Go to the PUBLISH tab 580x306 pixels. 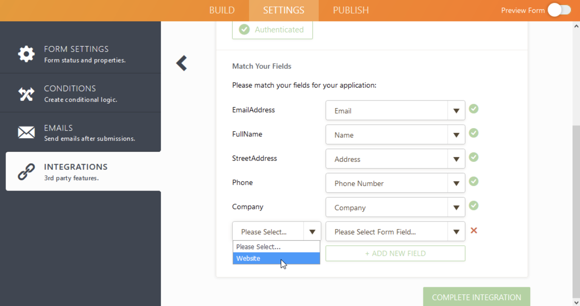point(351,10)
